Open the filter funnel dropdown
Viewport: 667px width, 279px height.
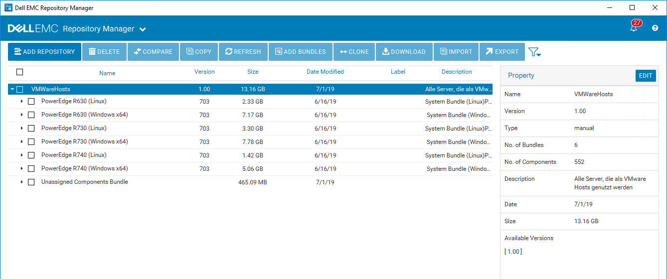535,52
